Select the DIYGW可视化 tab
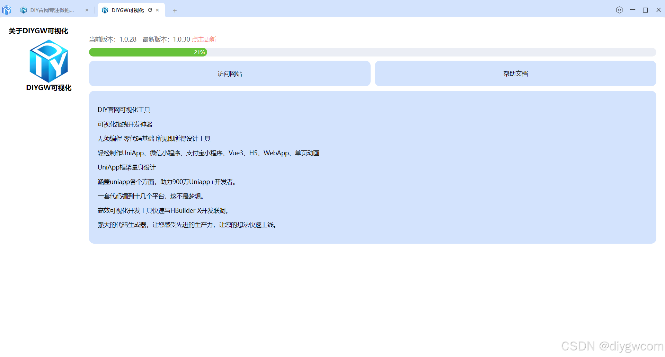 (128, 10)
